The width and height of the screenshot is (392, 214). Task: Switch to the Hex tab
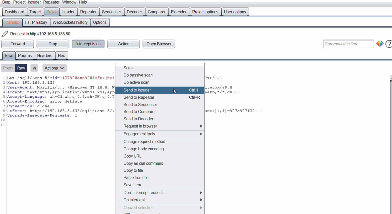pyautogui.click(x=61, y=56)
